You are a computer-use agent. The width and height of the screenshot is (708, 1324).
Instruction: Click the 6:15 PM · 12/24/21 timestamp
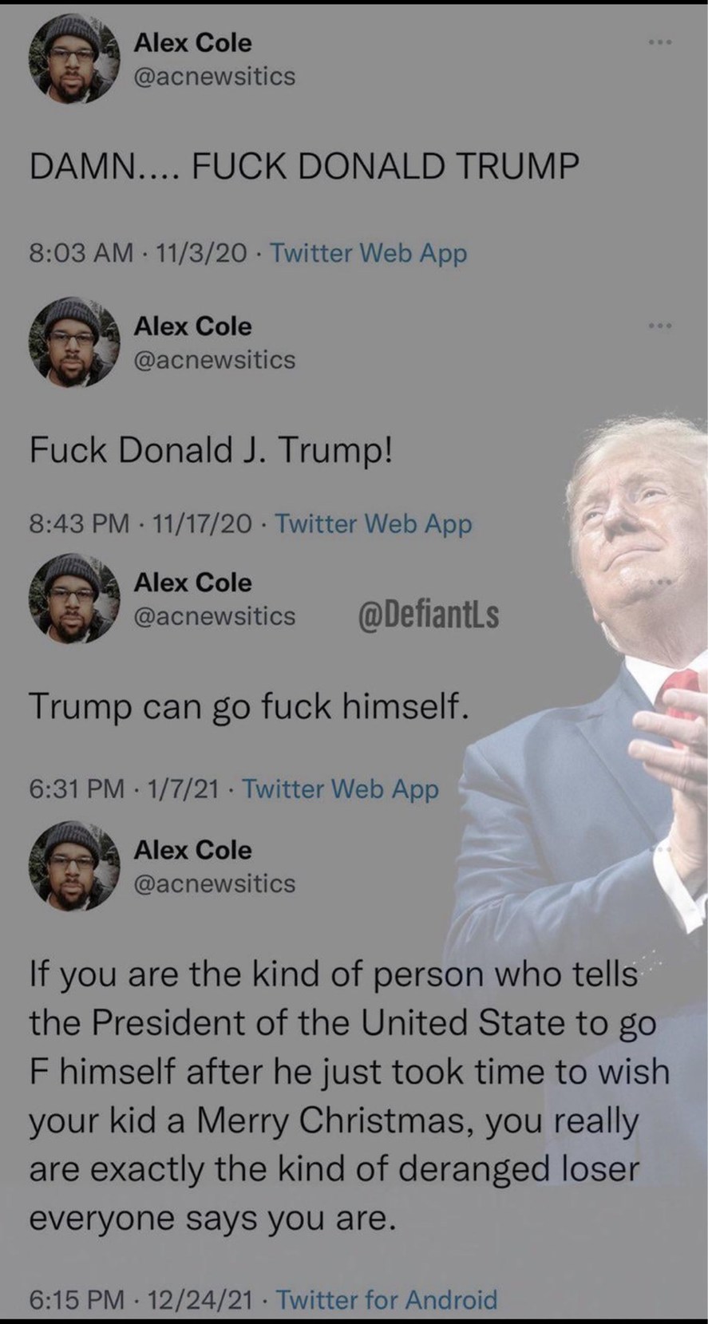coord(141,1300)
